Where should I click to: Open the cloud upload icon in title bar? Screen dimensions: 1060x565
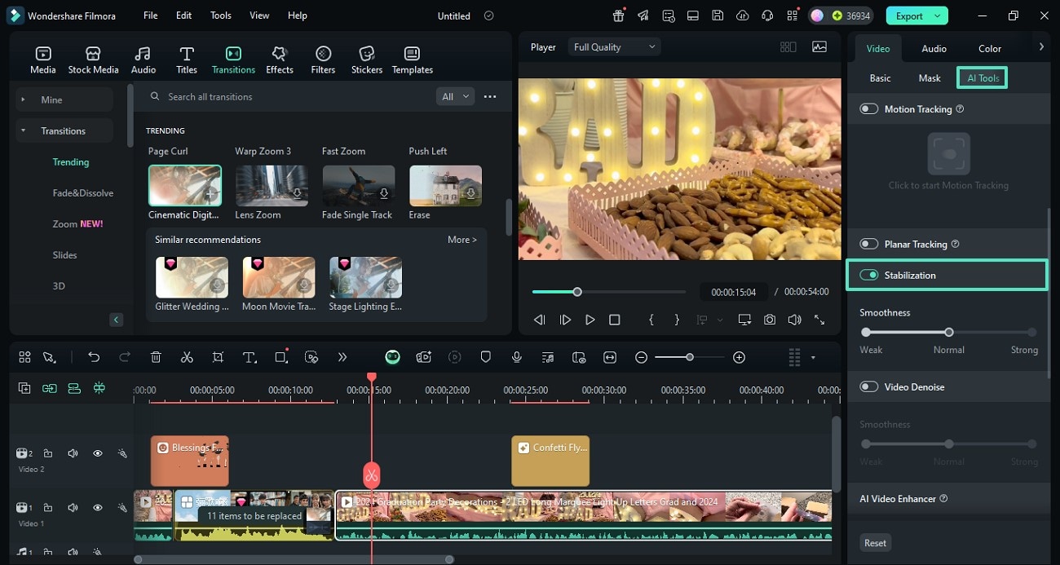(x=742, y=15)
